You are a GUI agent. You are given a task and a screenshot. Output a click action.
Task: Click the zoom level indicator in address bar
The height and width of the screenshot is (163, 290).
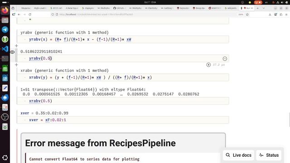click(x=241, y=14)
